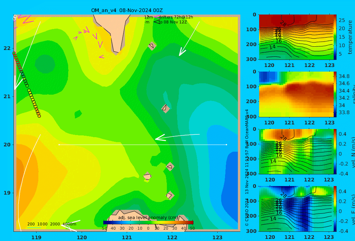
Task: Click the 25 tick on the temperature colorbar
Action: (342, 20)
